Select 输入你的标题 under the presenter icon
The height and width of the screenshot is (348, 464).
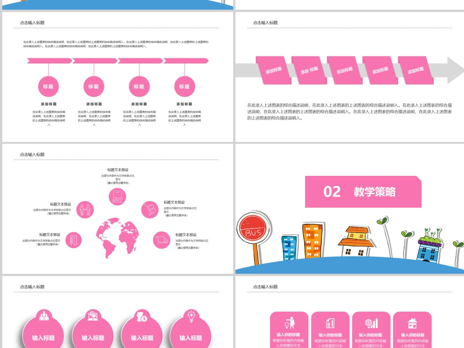(288, 335)
